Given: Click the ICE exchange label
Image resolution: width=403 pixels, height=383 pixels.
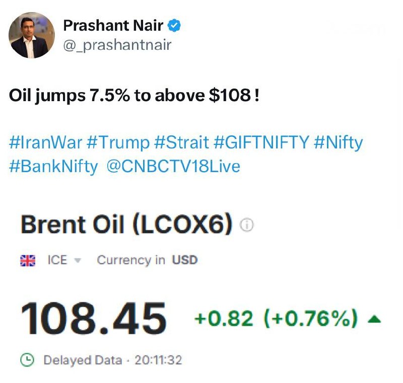Looking at the screenshot, I should point(57,260).
